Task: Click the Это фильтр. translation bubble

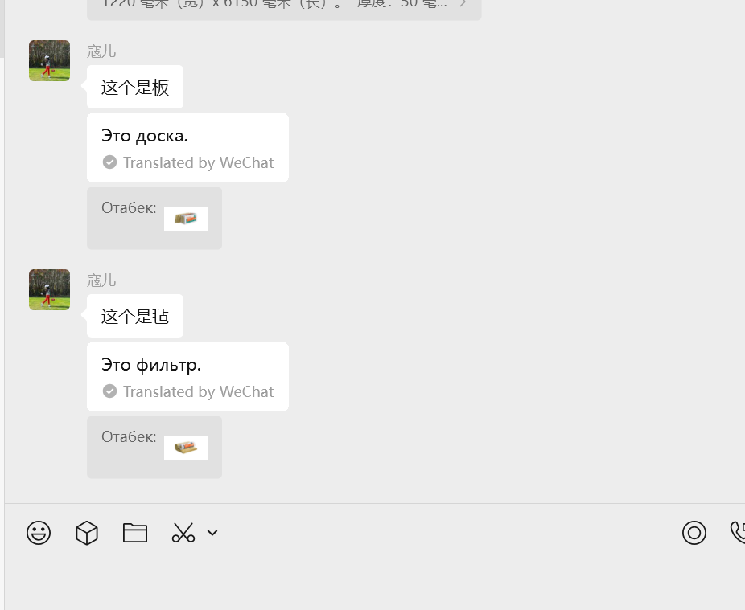Action: coord(187,377)
